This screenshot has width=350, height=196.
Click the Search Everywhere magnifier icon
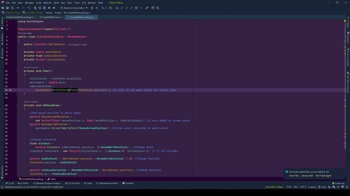pyautogui.click(x=157, y=8)
